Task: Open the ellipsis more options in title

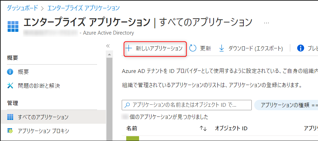Action: coord(267,23)
